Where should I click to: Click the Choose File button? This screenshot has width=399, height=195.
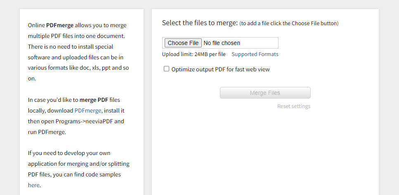(183, 43)
